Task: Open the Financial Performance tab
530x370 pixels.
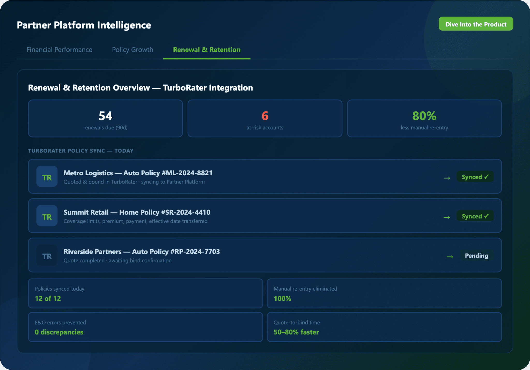Action: (x=59, y=50)
